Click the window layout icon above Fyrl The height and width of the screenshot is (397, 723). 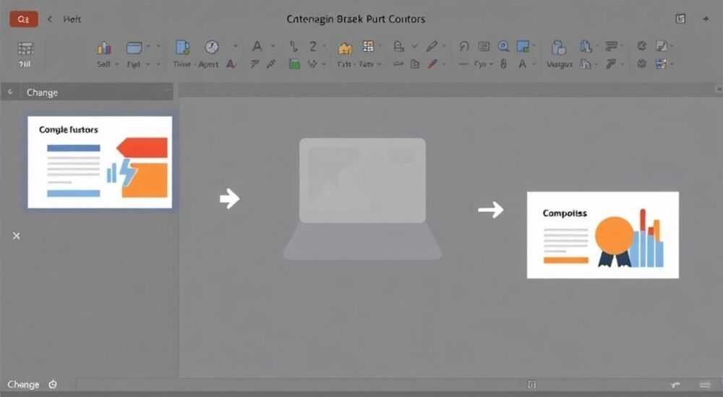[x=134, y=48]
